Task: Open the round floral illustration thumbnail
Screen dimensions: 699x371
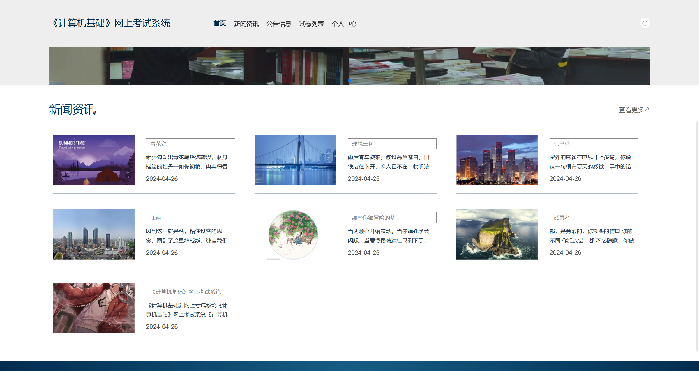Action: (293, 234)
